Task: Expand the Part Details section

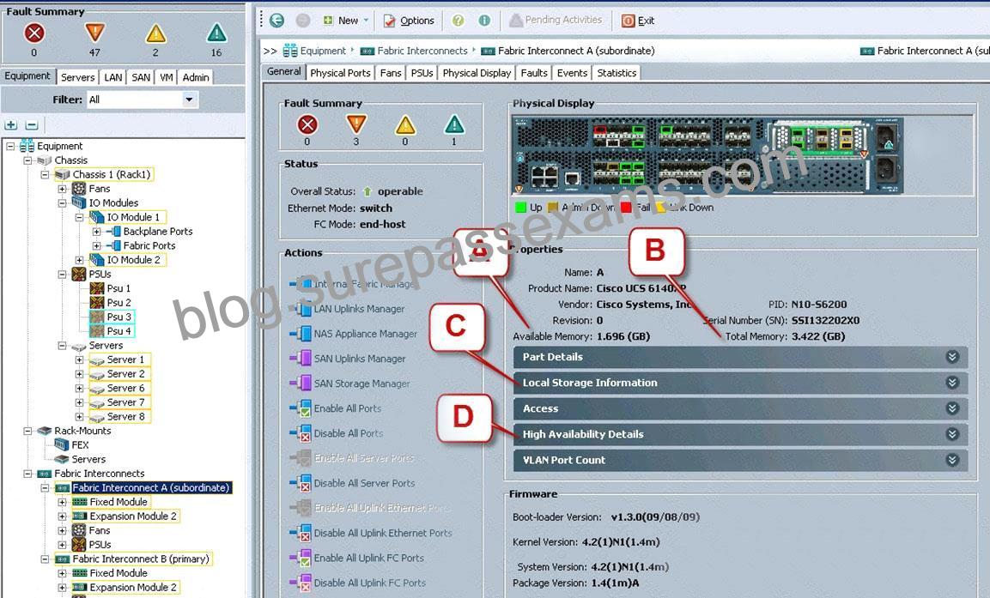Action: pyautogui.click(x=740, y=357)
